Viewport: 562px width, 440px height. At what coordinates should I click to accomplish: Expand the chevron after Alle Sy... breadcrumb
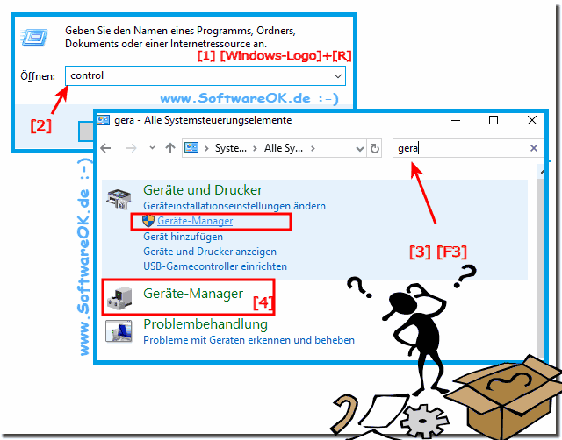pos(313,148)
